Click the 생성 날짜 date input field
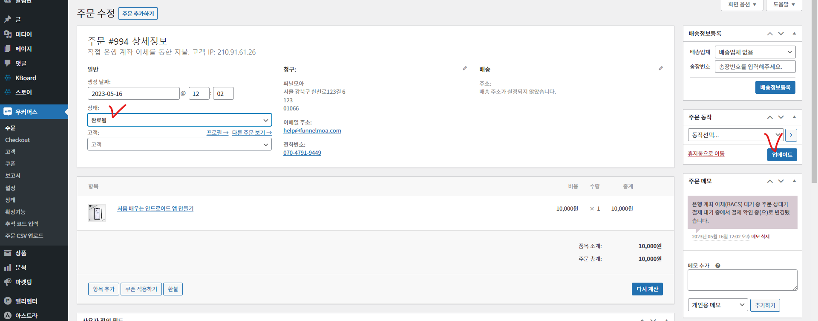Viewport: 818px width, 321px height. click(x=133, y=93)
